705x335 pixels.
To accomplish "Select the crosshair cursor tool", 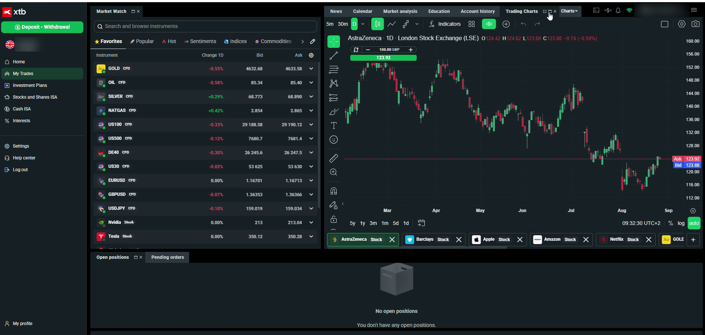I will click(x=334, y=42).
